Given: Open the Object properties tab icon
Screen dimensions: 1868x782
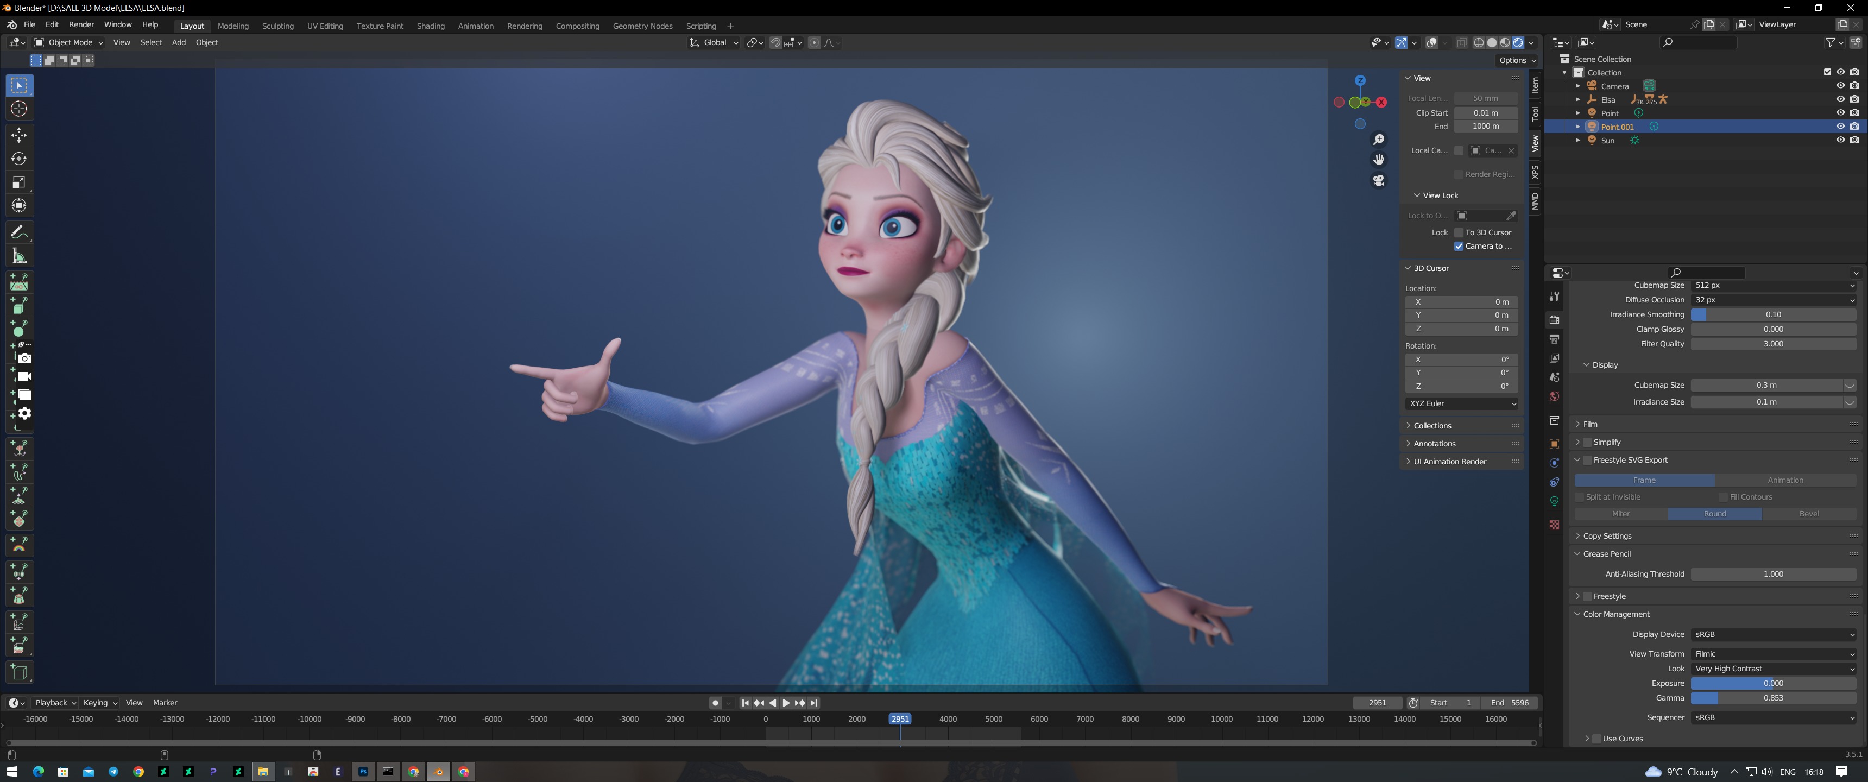Looking at the screenshot, I should [x=1554, y=444].
